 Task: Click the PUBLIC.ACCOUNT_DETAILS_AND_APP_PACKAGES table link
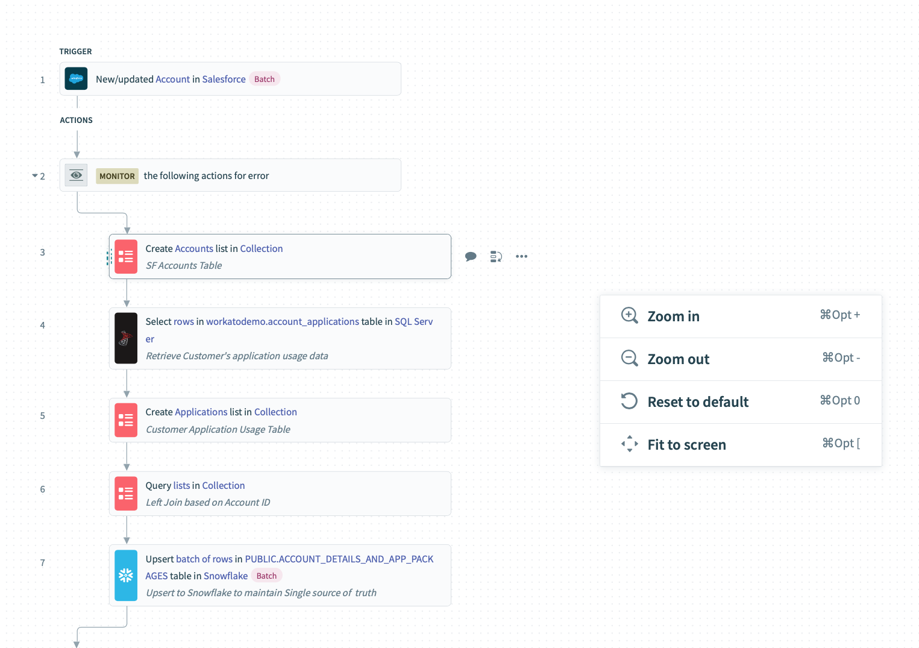coord(339,559)
